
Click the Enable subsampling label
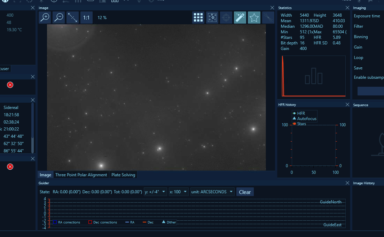tap(369, 77)
